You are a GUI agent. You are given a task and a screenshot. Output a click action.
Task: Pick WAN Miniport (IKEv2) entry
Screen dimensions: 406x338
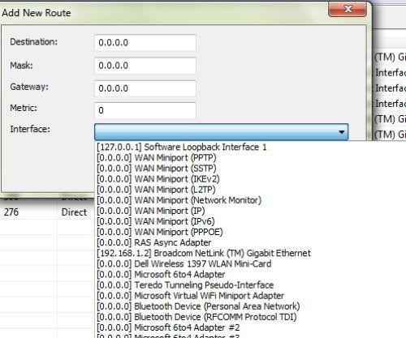158,179
